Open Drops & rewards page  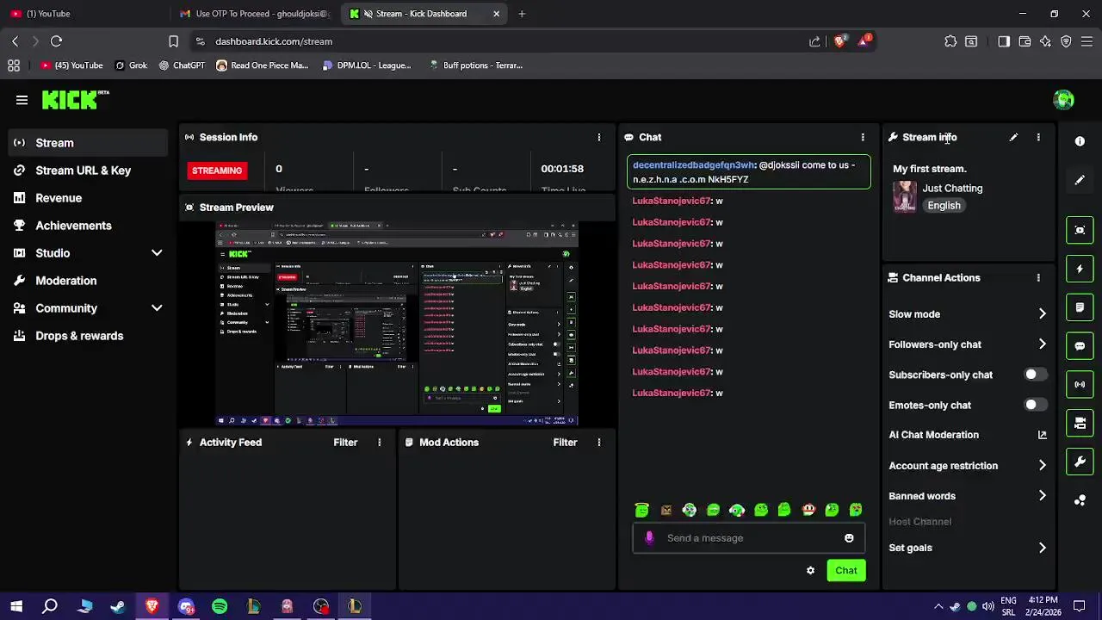pyautogui.click(x=88, y=336)
